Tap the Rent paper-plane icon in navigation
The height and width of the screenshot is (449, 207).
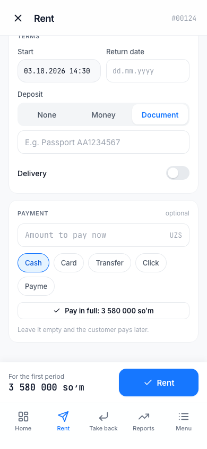(x=63, y=417)
